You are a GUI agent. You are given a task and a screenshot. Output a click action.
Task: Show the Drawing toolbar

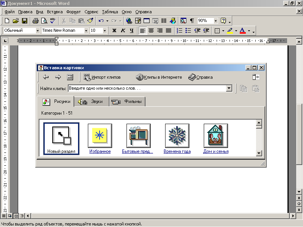pos(173,21)
